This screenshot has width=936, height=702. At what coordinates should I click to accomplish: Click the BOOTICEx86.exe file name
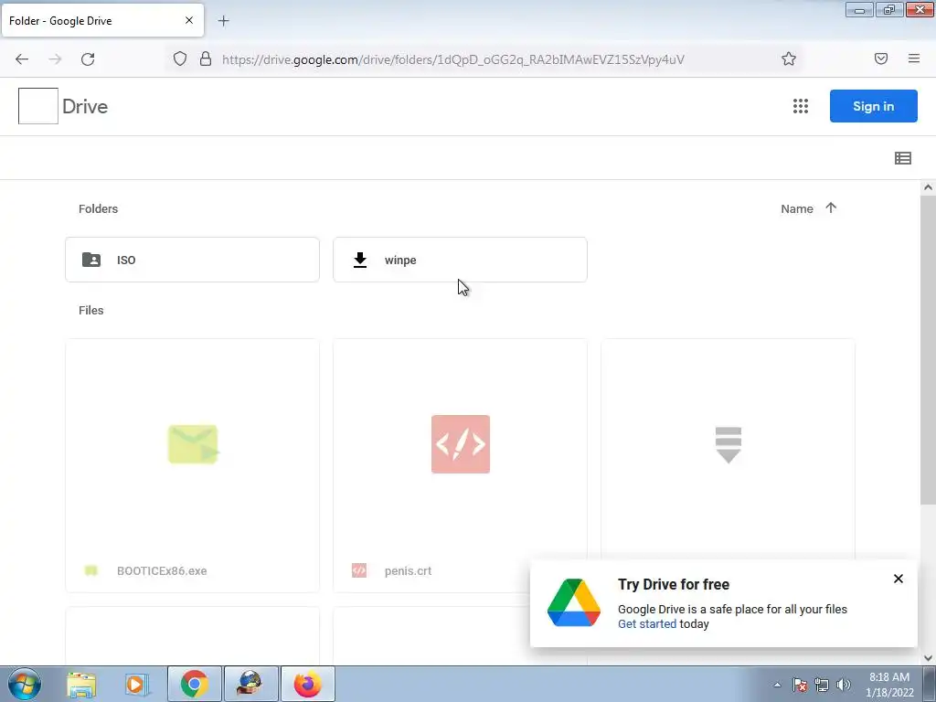(162, 570)
